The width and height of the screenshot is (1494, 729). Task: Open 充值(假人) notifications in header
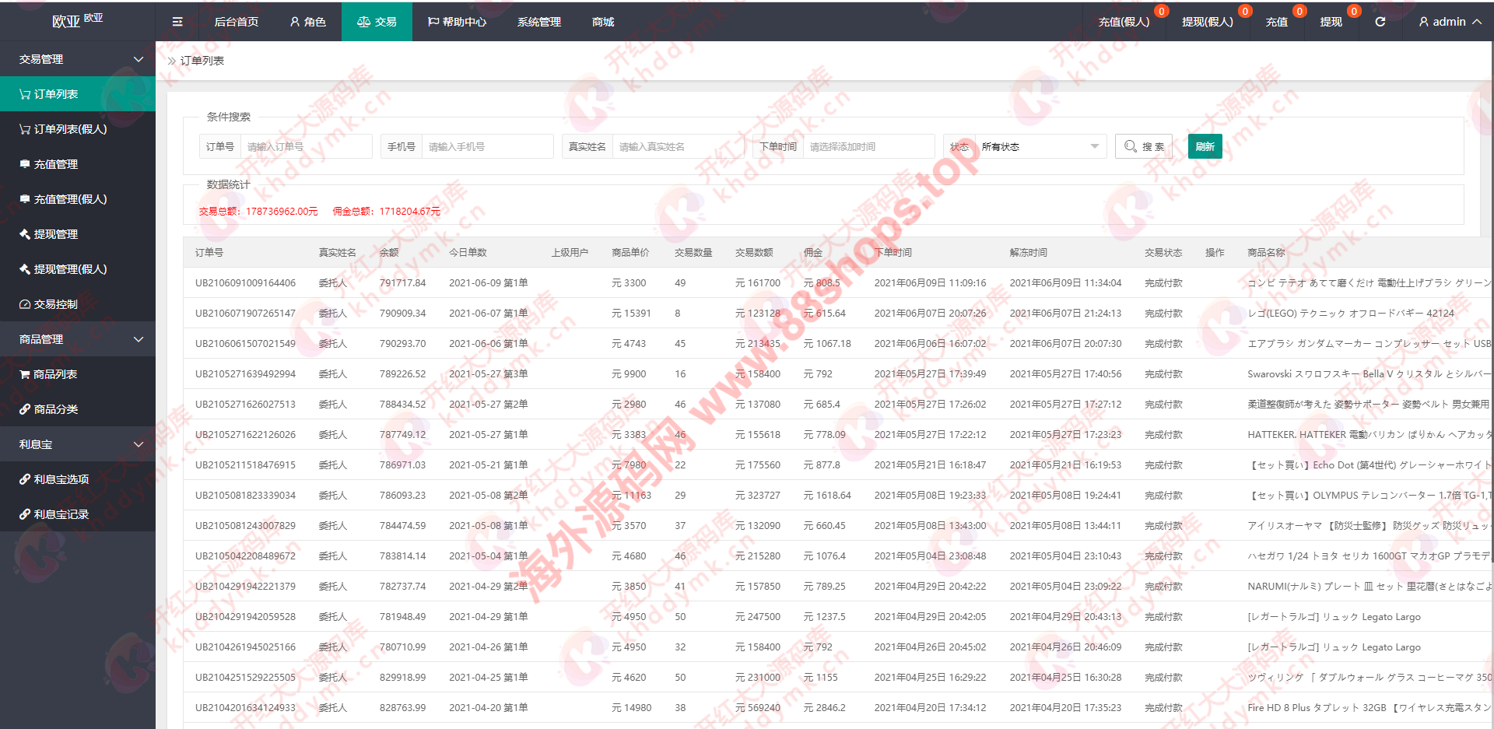pyautogui.click(x=1124, y=22)
